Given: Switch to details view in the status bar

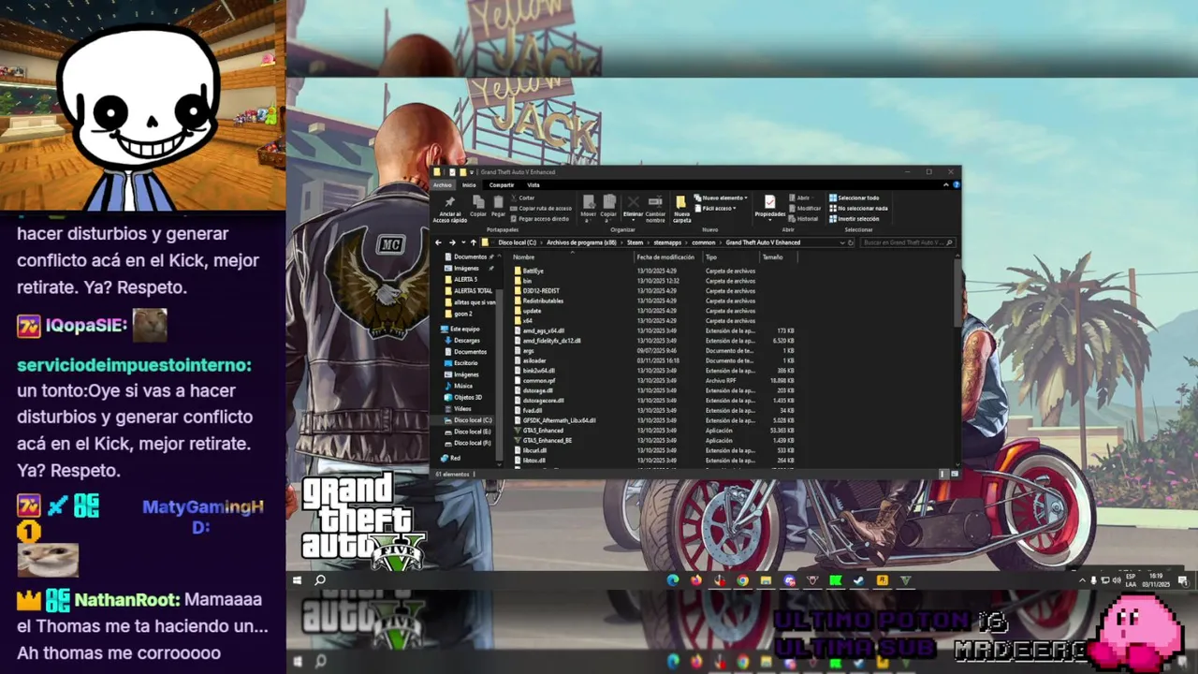Looking at the screenshot, I should [944, 474].
